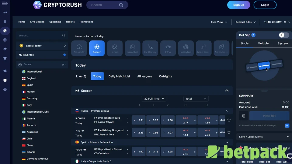This screenshot has height=164, width=292.
Task: Open the Promotions menu item
Action: point(86,22)
